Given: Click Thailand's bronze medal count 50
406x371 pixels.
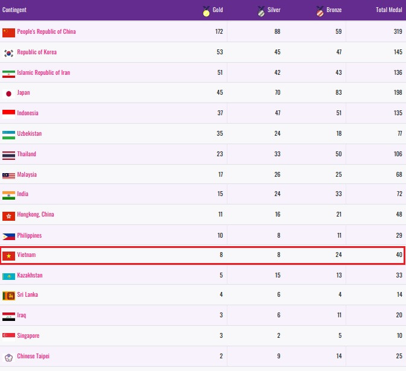Looking at the screenshot, I should 338,154.
